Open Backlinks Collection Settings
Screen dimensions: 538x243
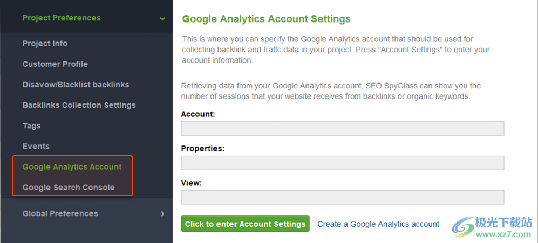pyautogui.click(x=79, y=105)
